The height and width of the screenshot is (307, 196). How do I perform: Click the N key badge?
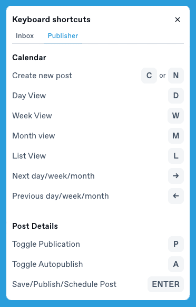click(x=176, y=76)
